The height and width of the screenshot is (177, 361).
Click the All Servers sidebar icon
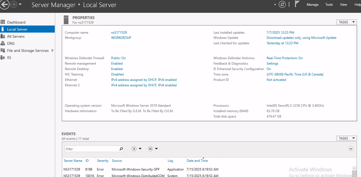point(3,36)
